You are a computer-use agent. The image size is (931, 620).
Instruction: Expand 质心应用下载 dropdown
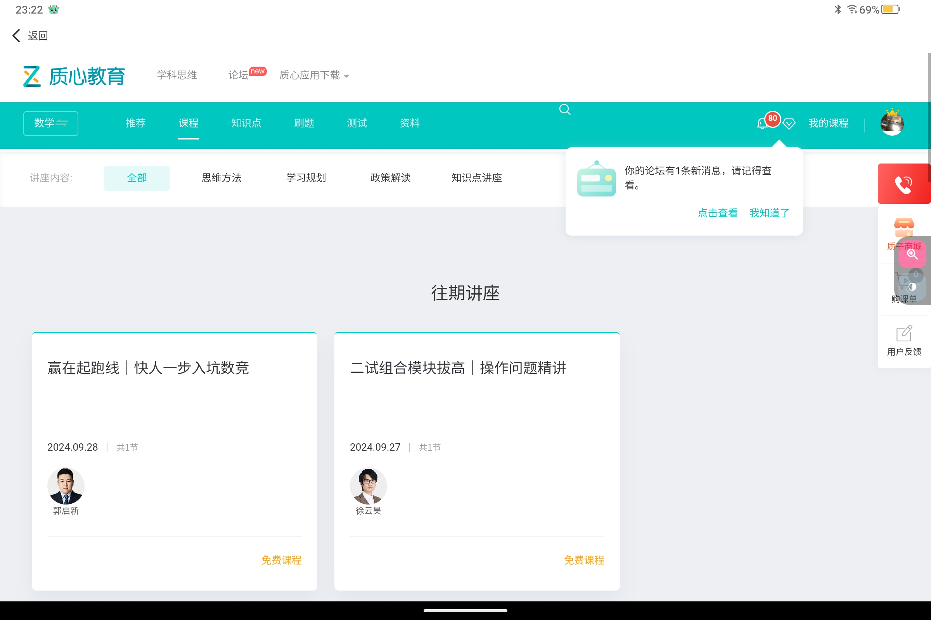click(314, 75)
